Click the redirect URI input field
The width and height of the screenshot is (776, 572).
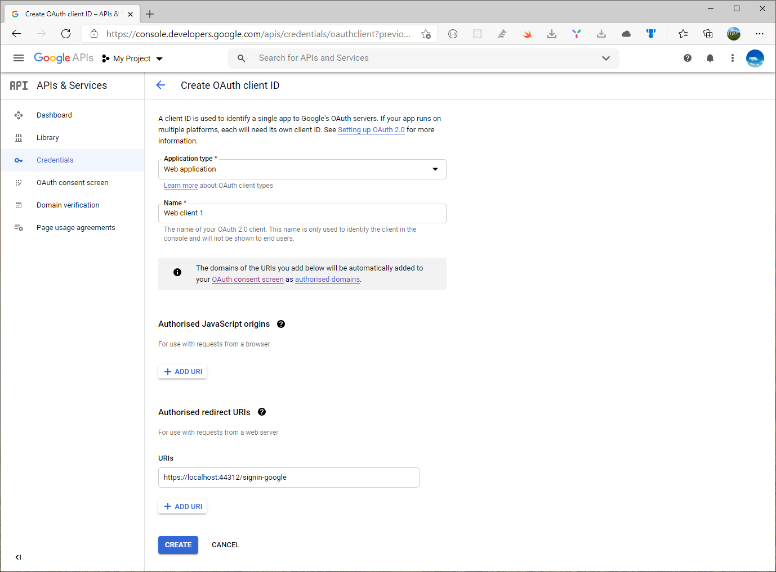tap(288, 477)
